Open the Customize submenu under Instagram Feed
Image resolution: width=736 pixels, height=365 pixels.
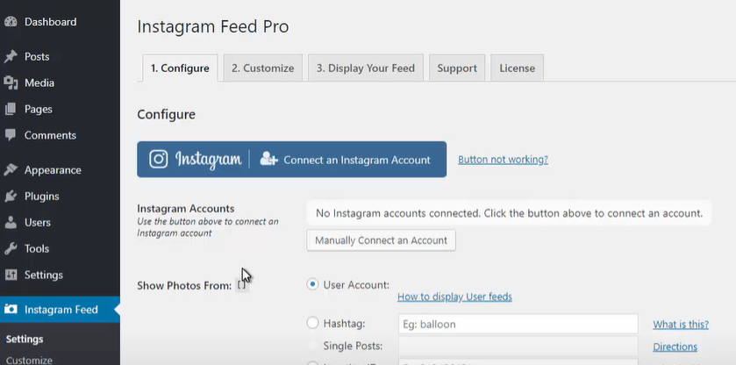[x=29, y=361]
